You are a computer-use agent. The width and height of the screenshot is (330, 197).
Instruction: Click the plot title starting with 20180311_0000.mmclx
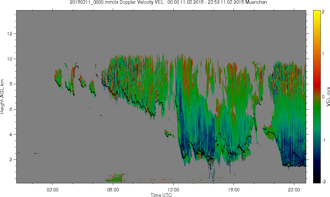coord(168,2)
